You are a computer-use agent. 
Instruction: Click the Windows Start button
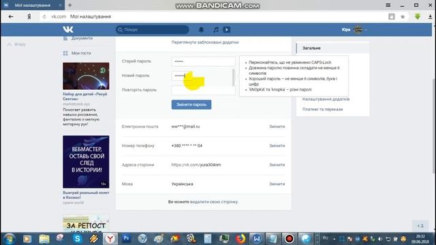click(x=9, y=239)
